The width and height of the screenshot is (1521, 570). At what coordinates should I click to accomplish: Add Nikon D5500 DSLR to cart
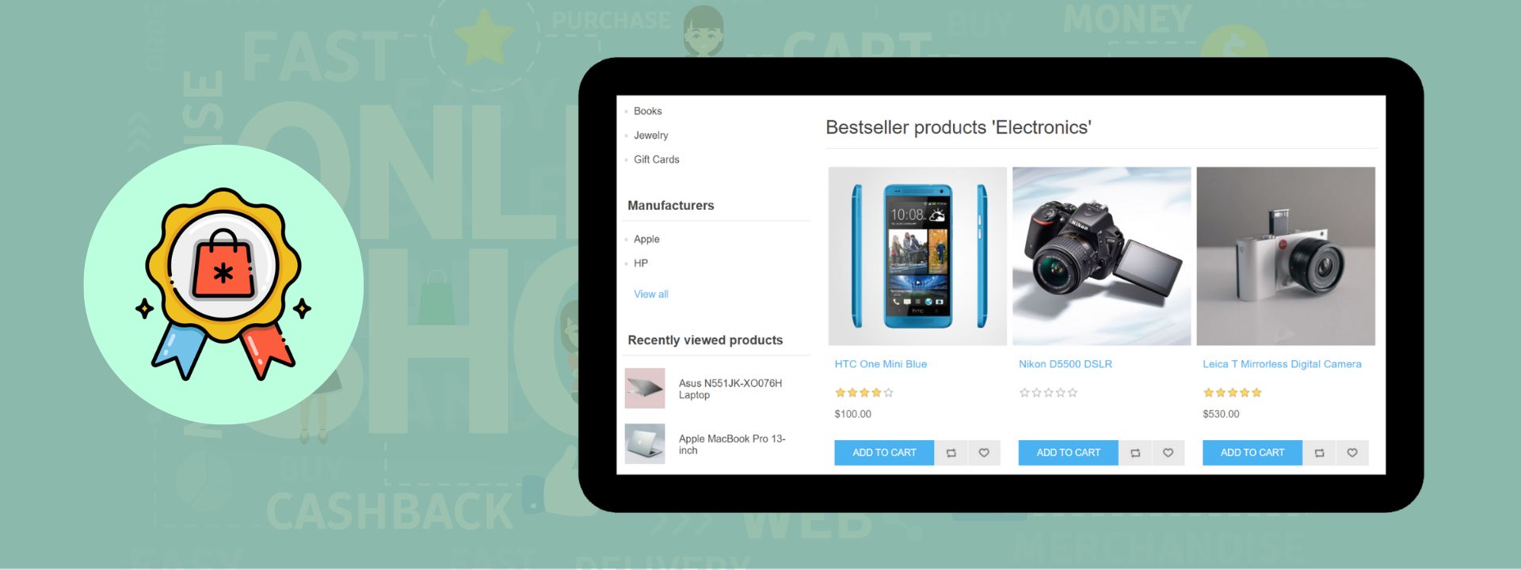pyautogui.click(x=1068, y=453)
